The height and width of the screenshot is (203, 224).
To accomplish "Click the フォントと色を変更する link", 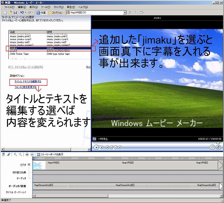I will tap(26, 87).
